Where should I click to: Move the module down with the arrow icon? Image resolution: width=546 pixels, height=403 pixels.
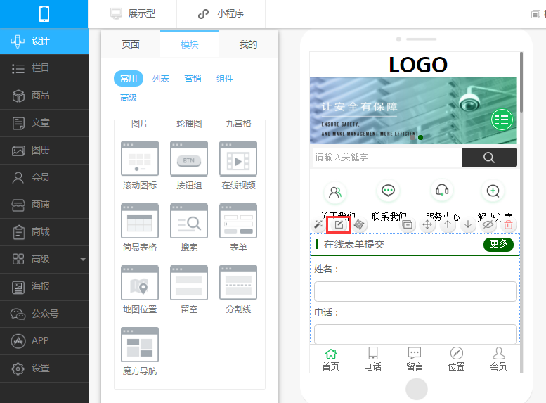click(468, 224)
